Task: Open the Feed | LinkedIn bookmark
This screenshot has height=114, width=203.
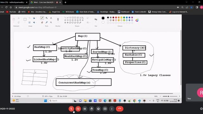Action: [139, 12]
